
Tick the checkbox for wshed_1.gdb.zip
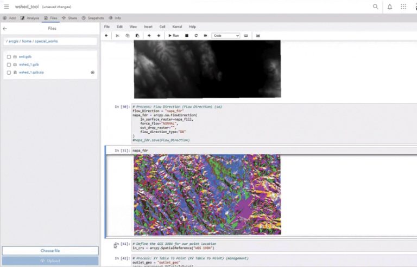click(9, 73)
